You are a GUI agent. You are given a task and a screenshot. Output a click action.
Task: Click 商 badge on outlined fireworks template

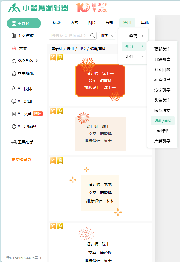pos(60,226)
